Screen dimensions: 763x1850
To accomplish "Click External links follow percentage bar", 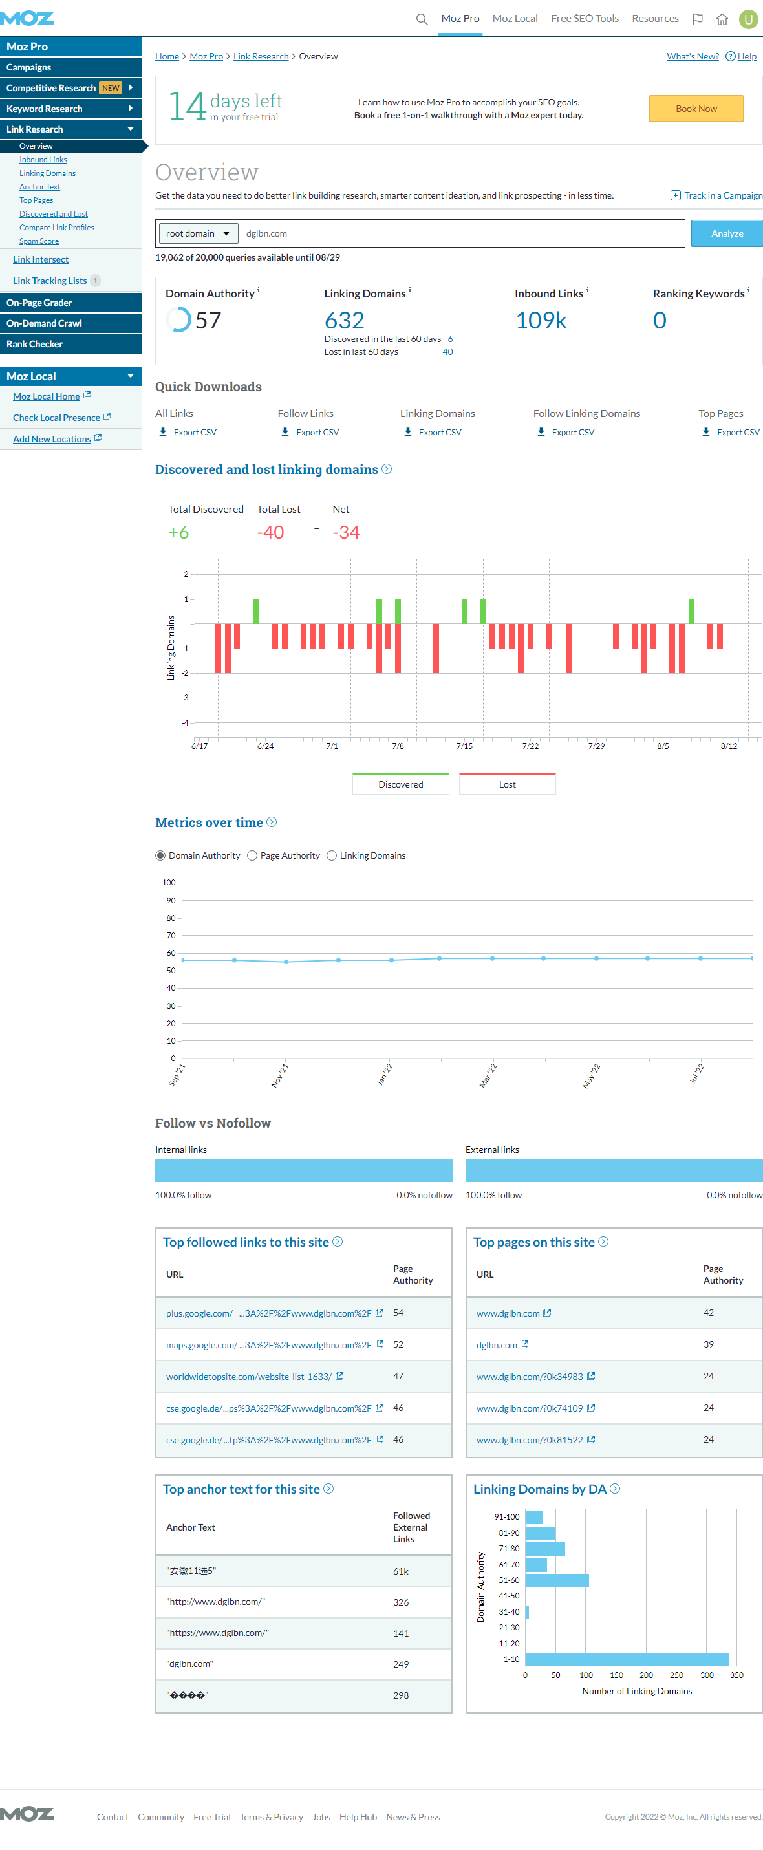I will tap(614, 1170).
